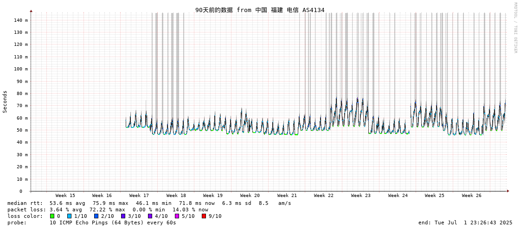Image resolution: width=520 pixels, height=229 pixels.
Task: Click the Week 24 axis label
Action: 398,196
